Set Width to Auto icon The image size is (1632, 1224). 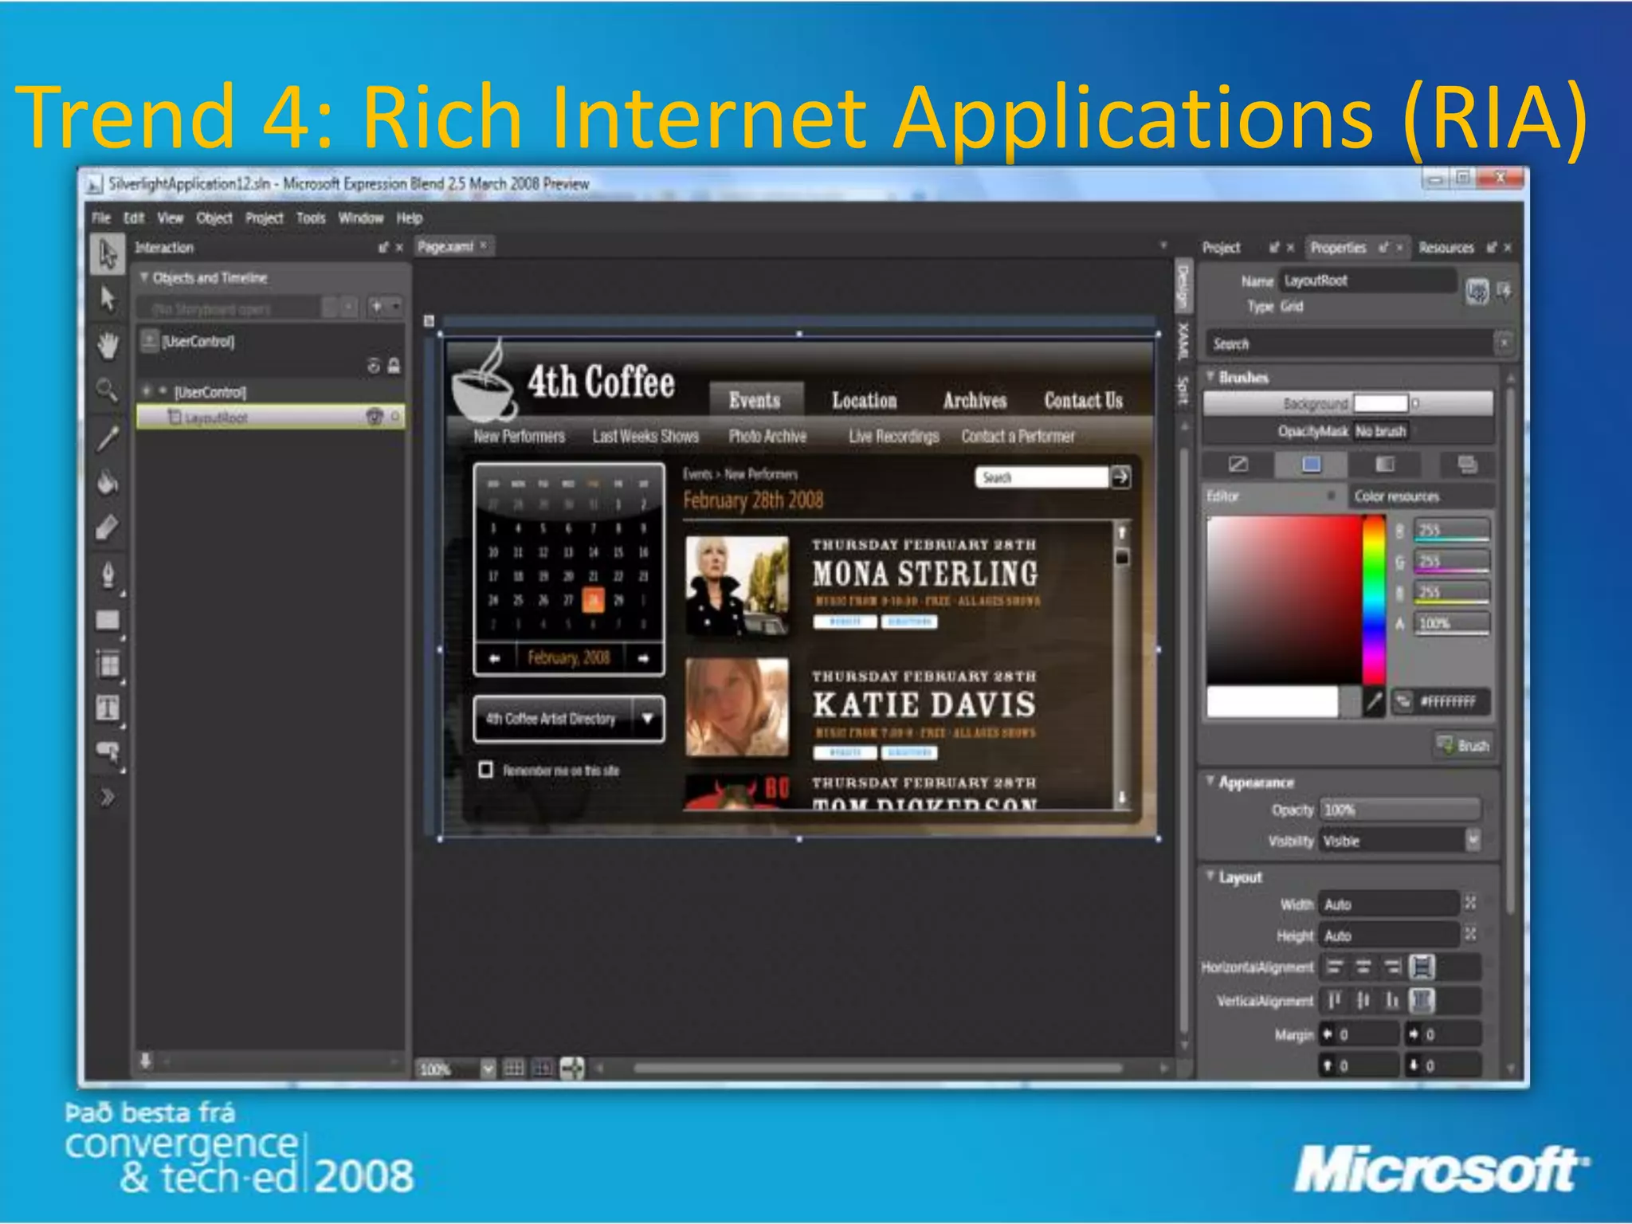tap(1470, 903)
